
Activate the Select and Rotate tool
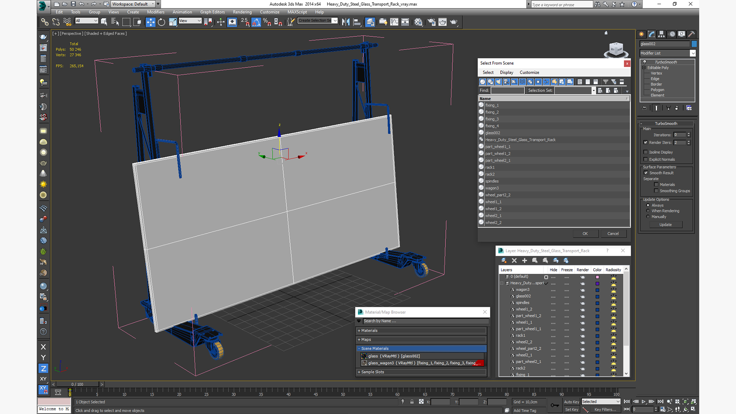(x=161, y=22)
